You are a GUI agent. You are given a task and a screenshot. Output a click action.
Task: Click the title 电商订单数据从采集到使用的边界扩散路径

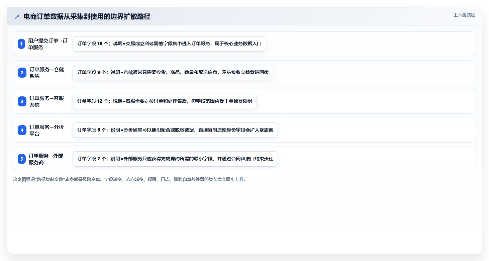(x=87, y=16)
